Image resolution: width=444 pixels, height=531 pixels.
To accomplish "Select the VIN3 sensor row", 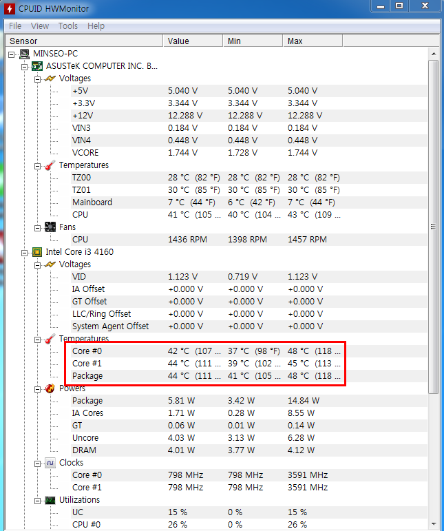I will 249,128.
